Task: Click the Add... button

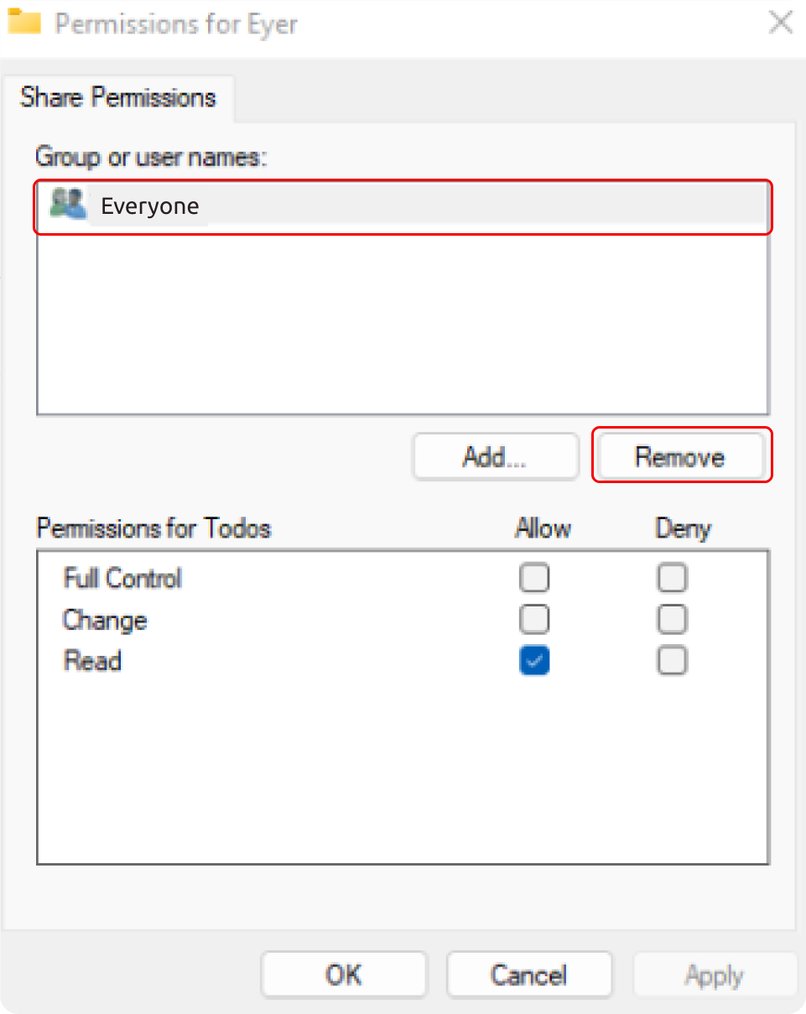Action: 496,456
